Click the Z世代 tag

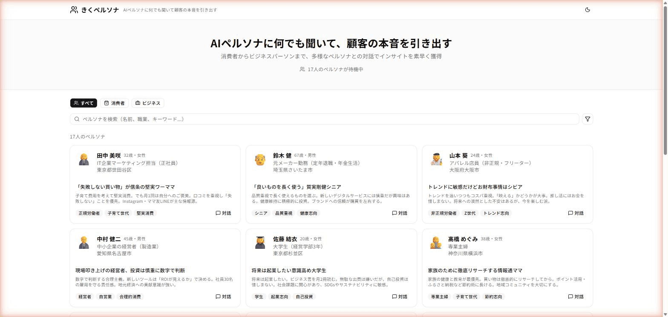point(470,213)
